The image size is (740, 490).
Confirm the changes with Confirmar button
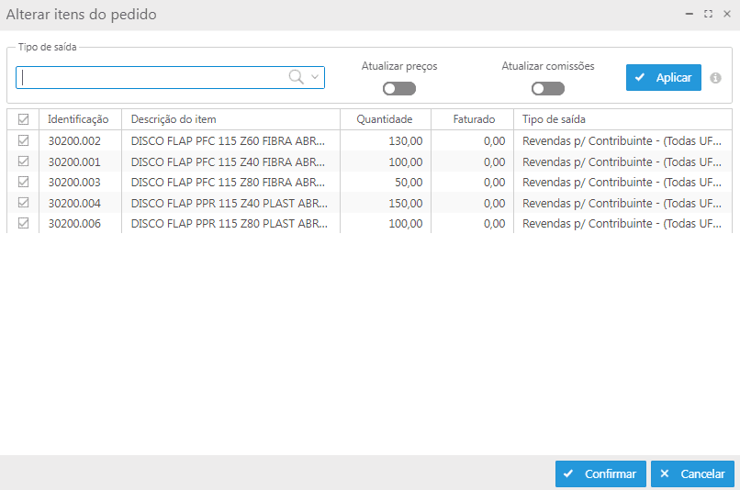[x=600, y=474]
